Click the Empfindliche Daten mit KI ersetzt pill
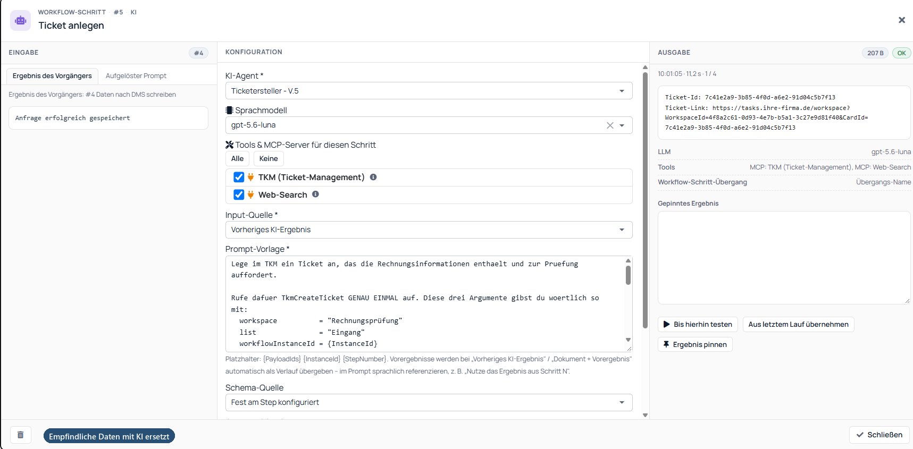 tap(109, 436)
